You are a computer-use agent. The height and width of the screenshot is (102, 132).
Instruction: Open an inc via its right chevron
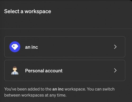(x=115, y=47)
